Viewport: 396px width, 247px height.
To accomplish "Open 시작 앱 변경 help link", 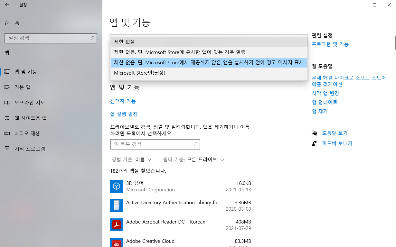I will click(325, 93).
